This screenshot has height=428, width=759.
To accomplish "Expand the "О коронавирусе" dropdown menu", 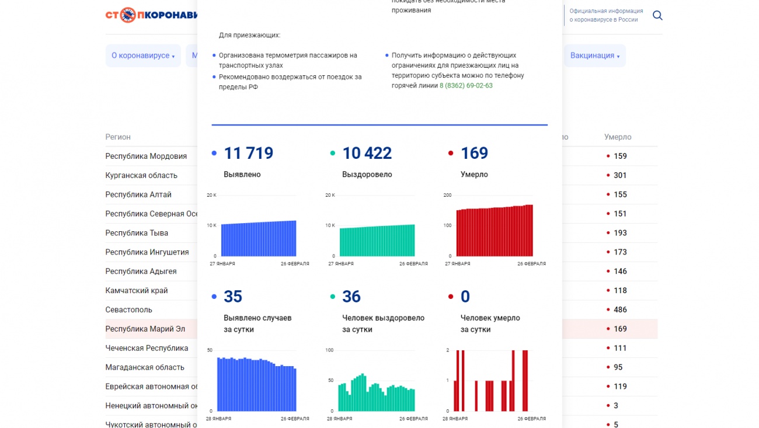I will [x=143, y=55].
